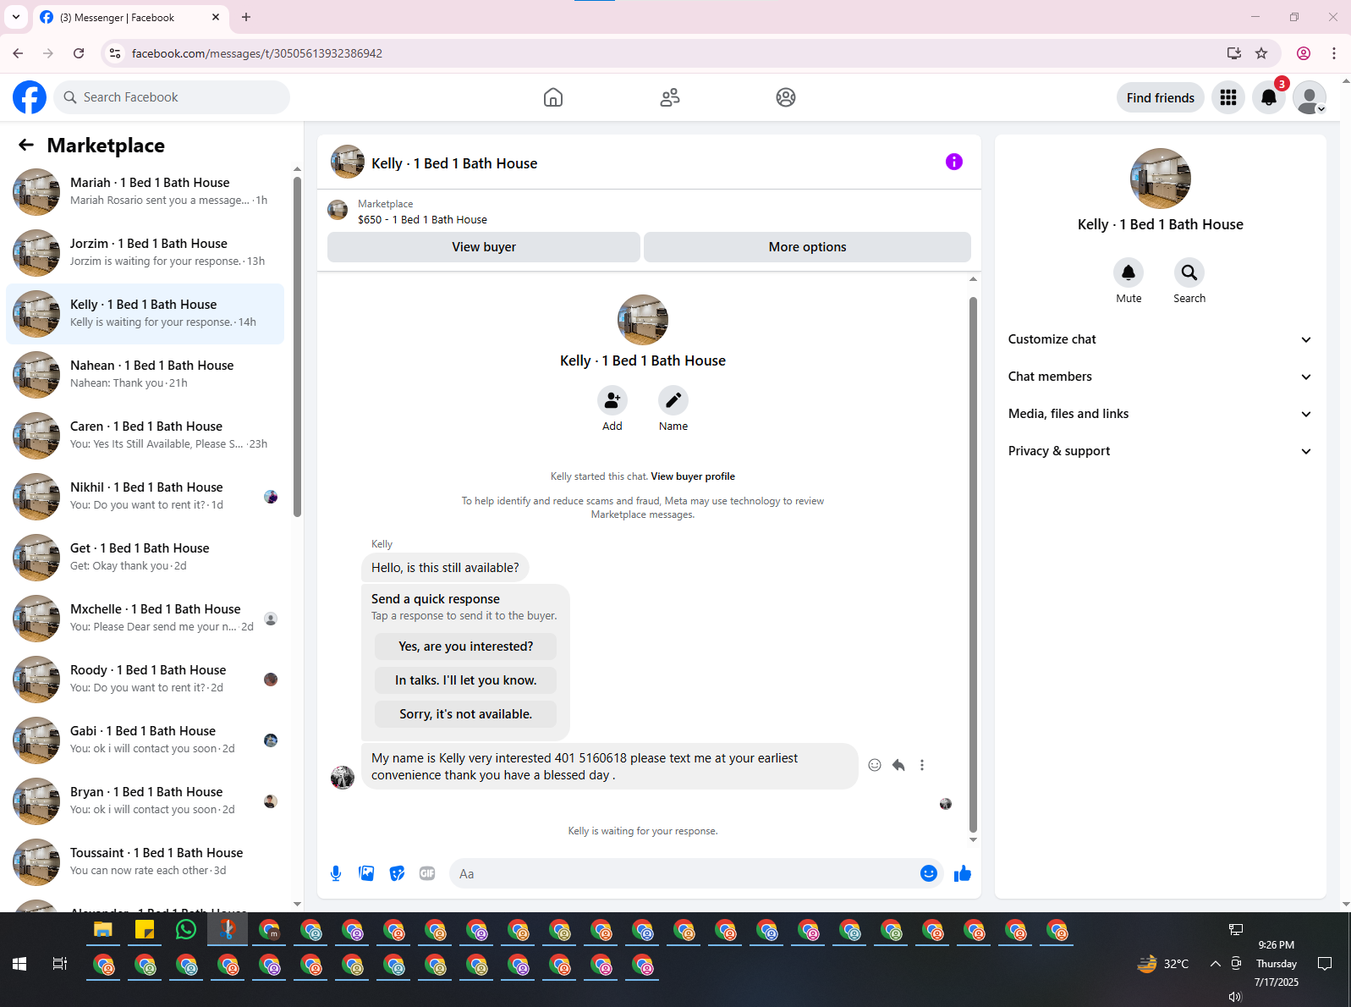
Task: Attach a photo file to message
Action: (x=366, y=873)
